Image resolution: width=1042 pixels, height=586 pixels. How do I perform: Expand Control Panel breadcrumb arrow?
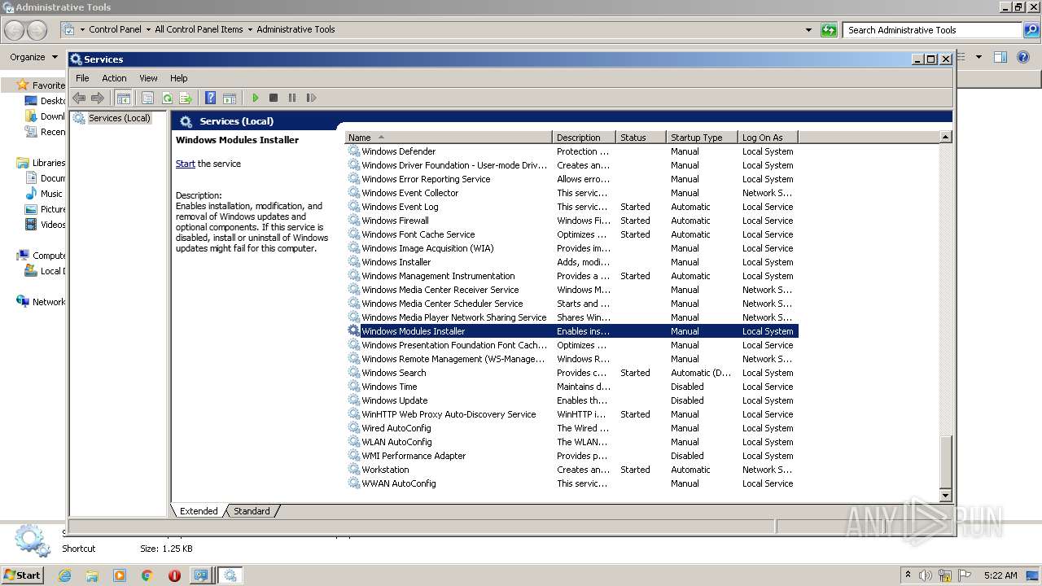click(148, 29)
